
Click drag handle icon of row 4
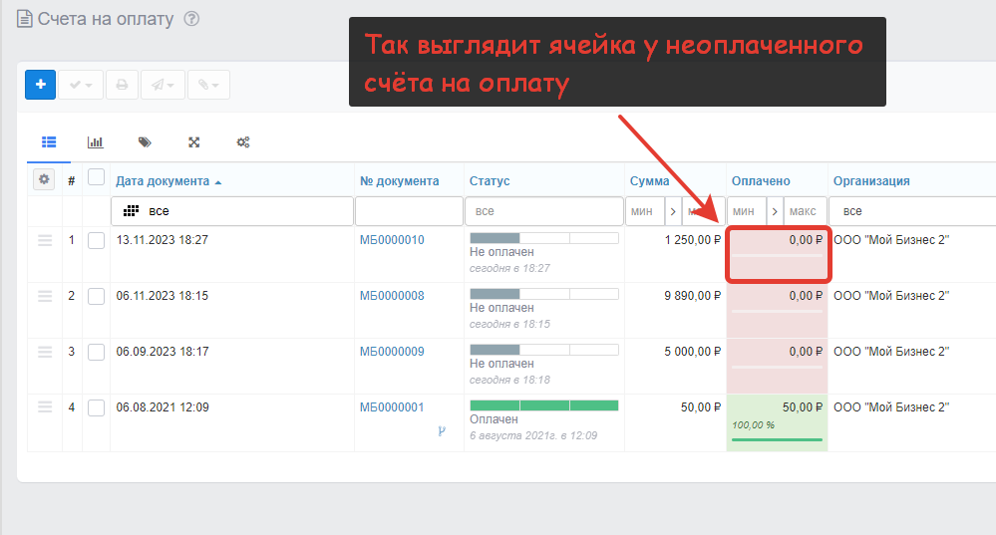(45, 407)
